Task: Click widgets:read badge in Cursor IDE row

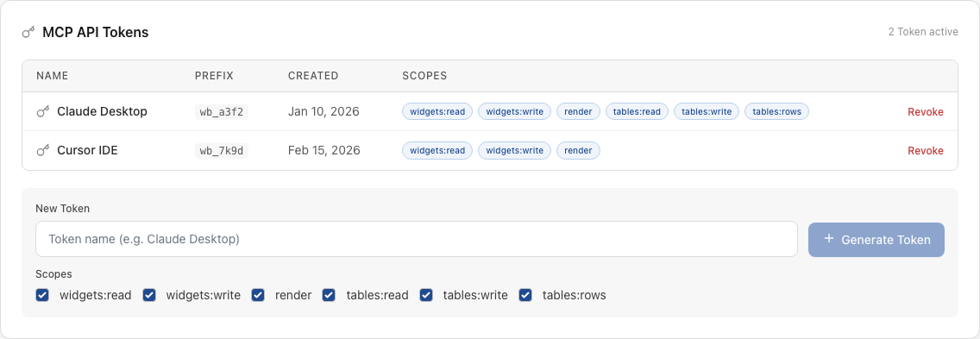Action: [437, 151]
